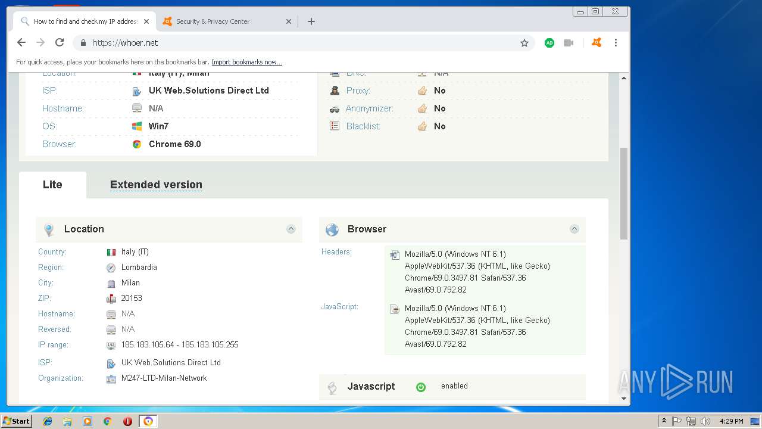This screenshot has width=762, height=429.
Task: Click the Blacklist list icon
Action: coord(335,126)
